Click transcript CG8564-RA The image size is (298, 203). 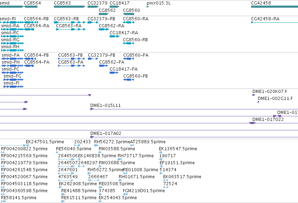pyautogui.click(x=36, y=26)
